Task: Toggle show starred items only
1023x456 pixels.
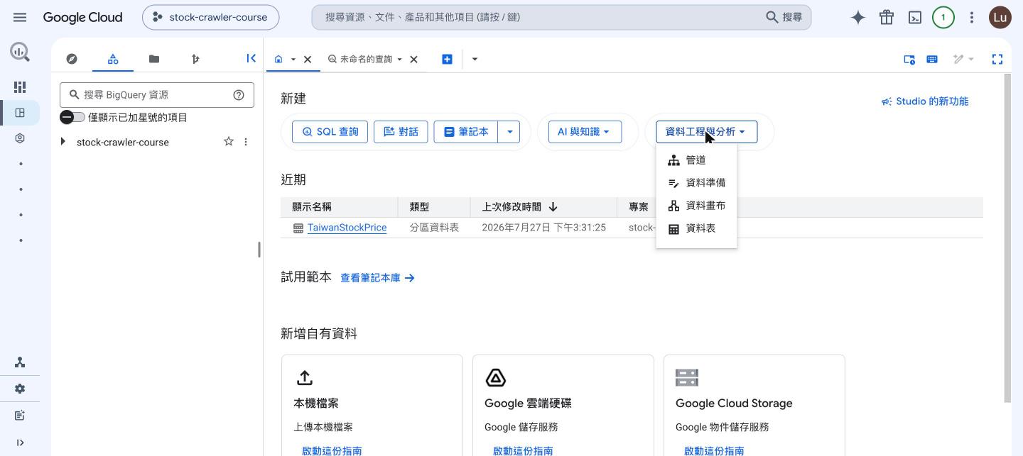Action: 72,117
